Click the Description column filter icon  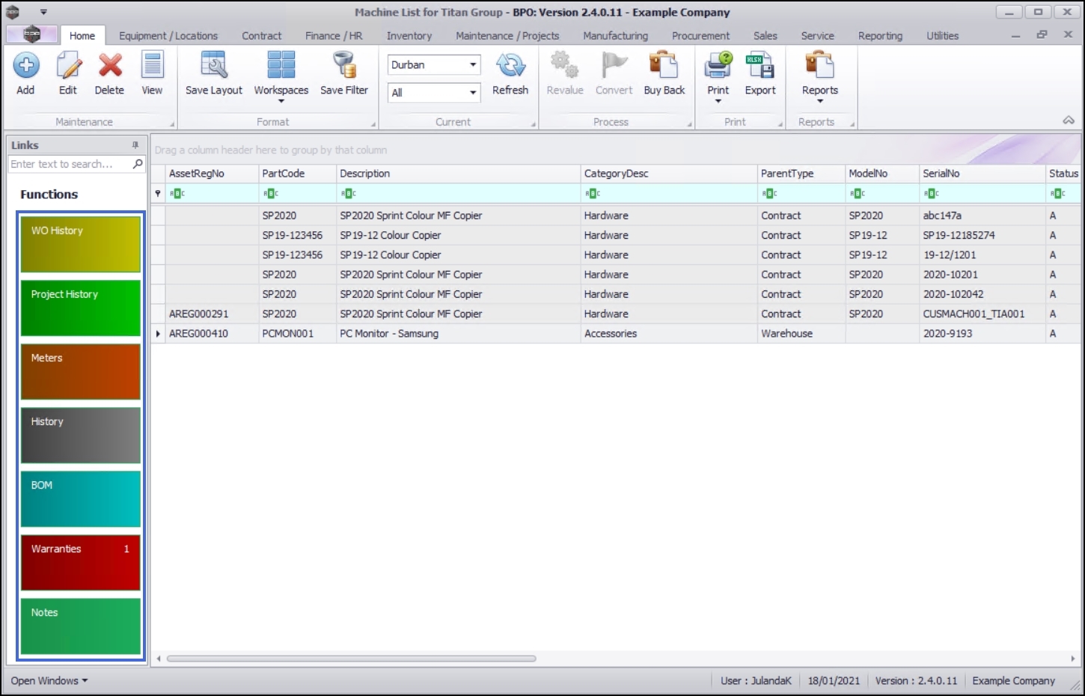(349, 194)
